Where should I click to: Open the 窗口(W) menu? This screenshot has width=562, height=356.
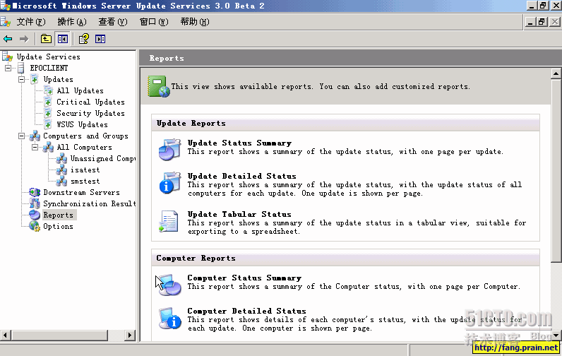point(154,22)
